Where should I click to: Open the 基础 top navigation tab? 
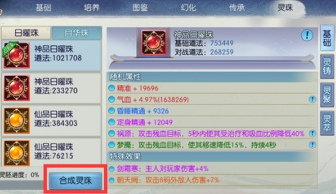pos(44,8)
